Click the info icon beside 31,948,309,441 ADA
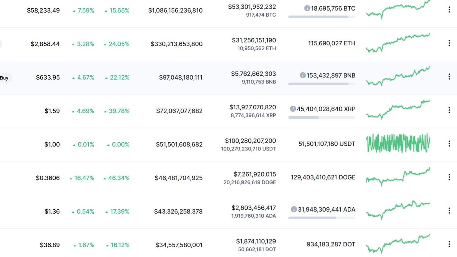This screenshot has height=257, width=457. pyautogui.click(x=294, y=209)
